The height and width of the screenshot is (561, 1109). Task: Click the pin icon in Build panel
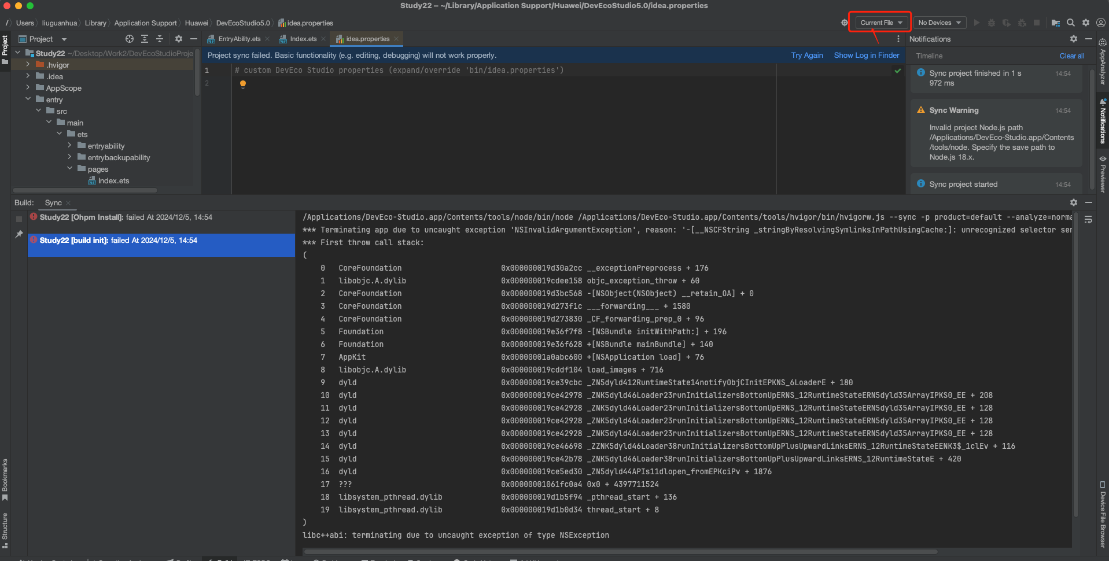coord(19,234)
